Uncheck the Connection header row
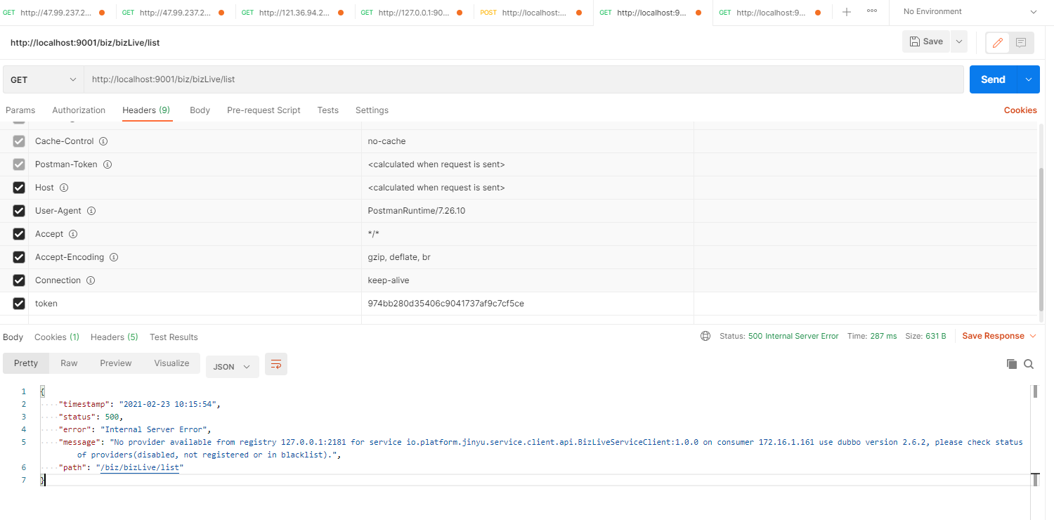 (18, 280)
